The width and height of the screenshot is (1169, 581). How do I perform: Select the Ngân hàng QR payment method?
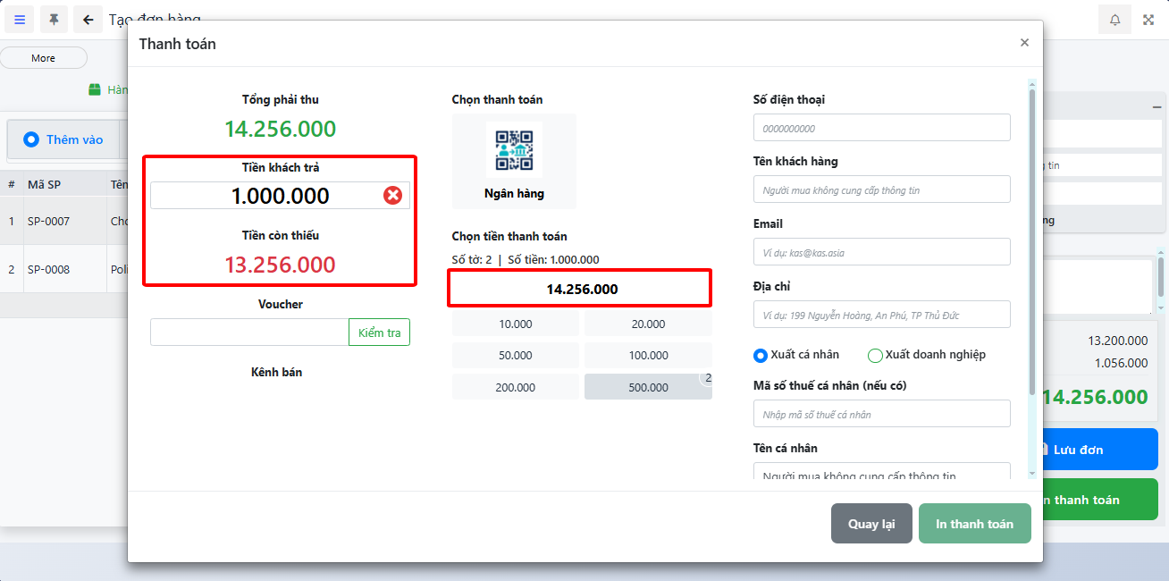click(x=514, y=161)
